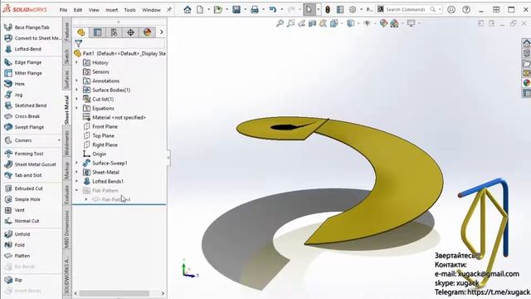531x299 pixels.
Task: Click the Home icon in toolbar
Action: (188, 9)
